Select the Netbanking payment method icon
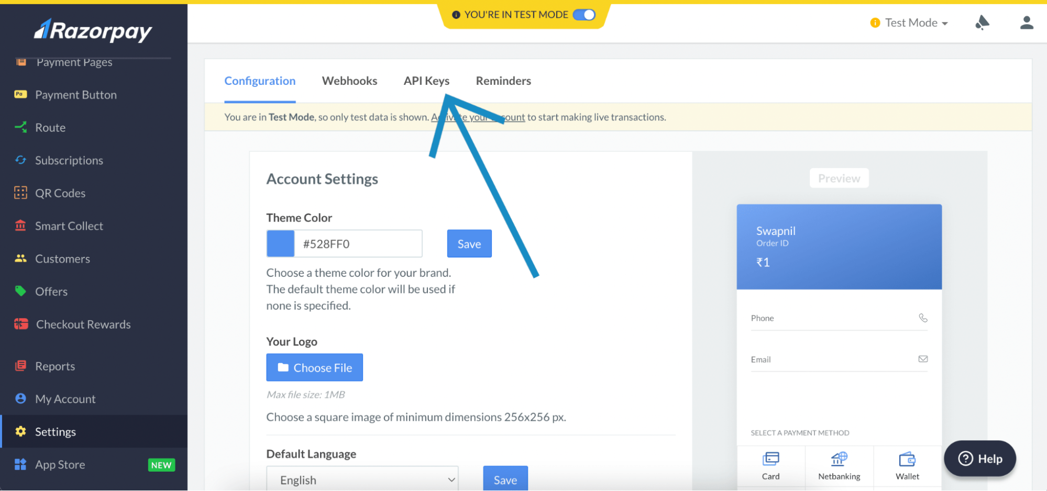Image resolution: width=1047 pixels, height=491 pixels. click(839, 459)
